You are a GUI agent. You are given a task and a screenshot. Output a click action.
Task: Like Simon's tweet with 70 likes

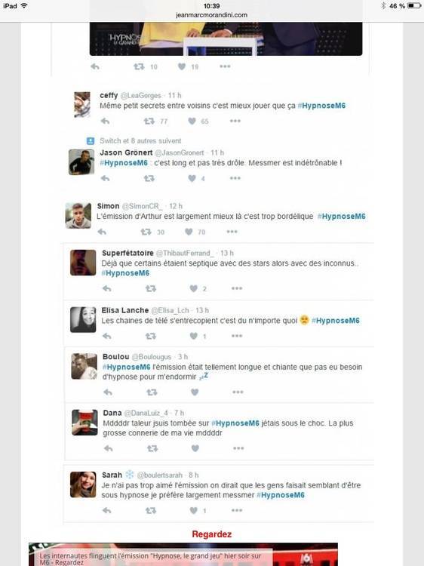189,232
